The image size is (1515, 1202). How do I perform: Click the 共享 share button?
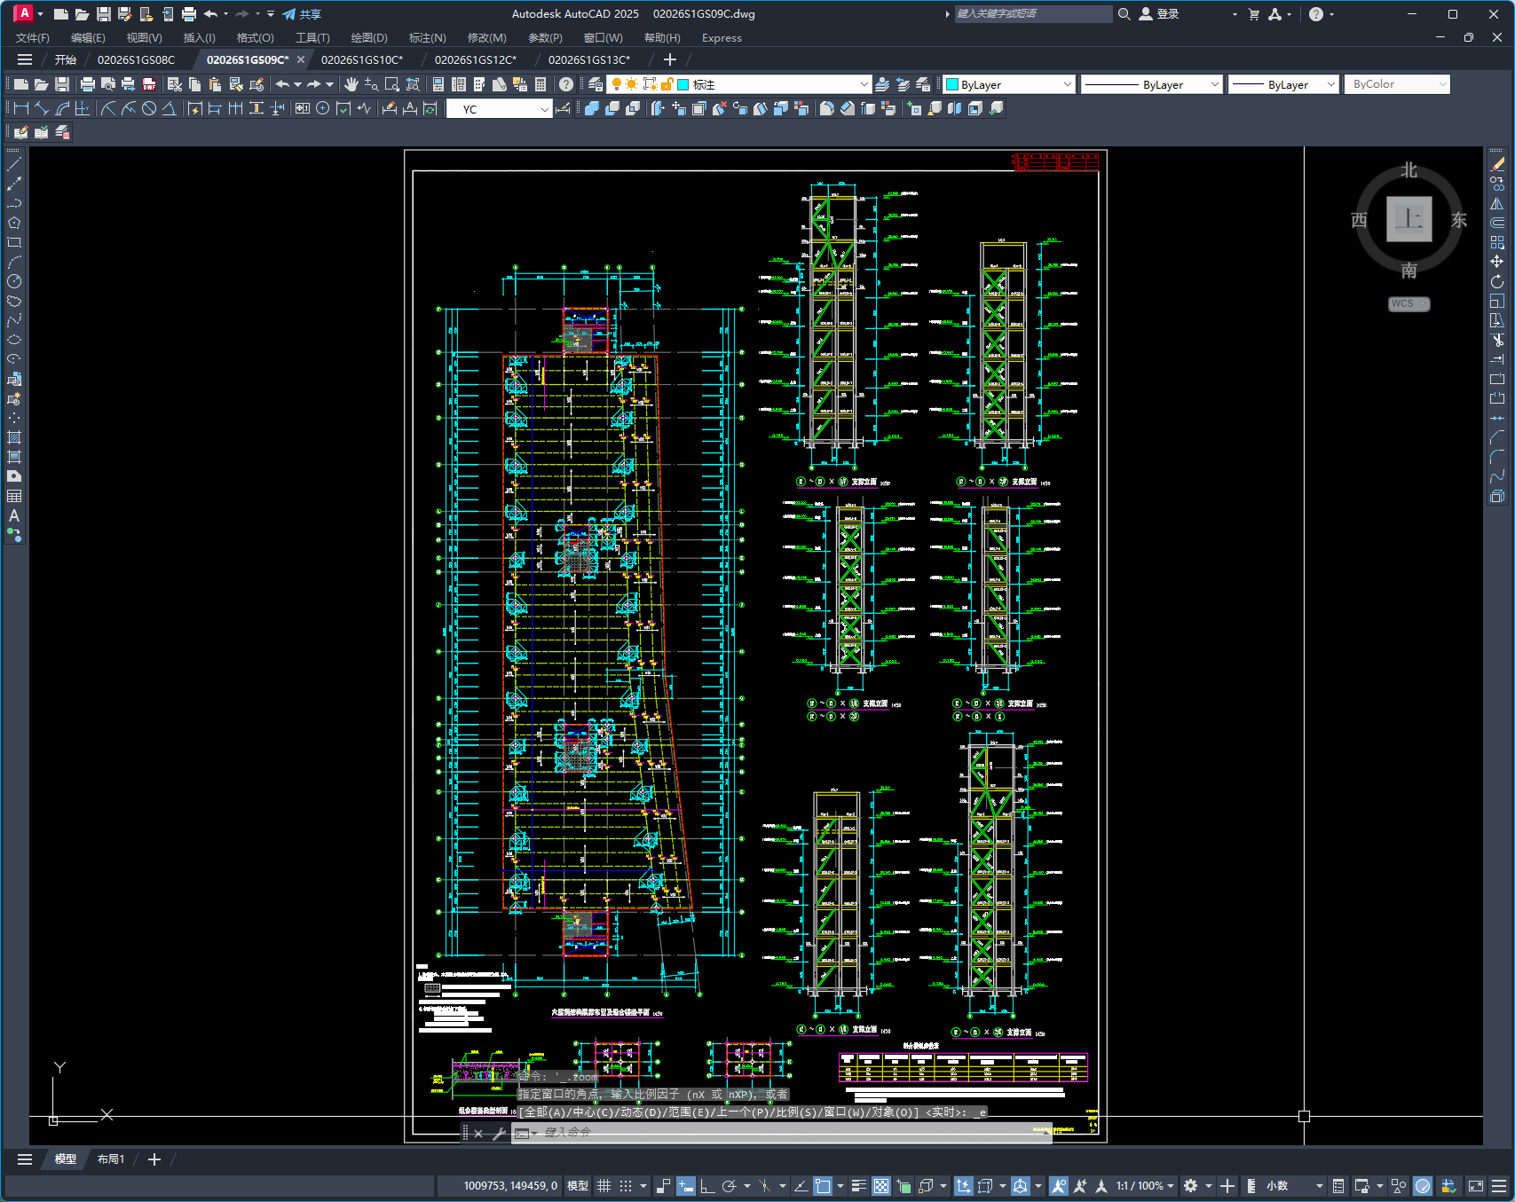pos(302,14)
